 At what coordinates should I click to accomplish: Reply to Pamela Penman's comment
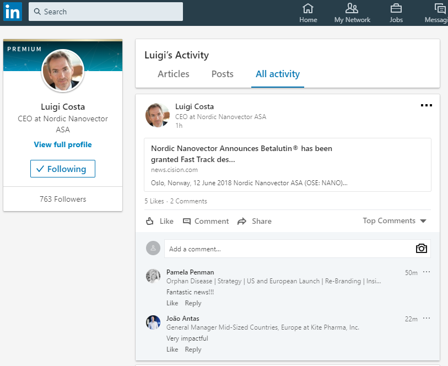[193, 303]
